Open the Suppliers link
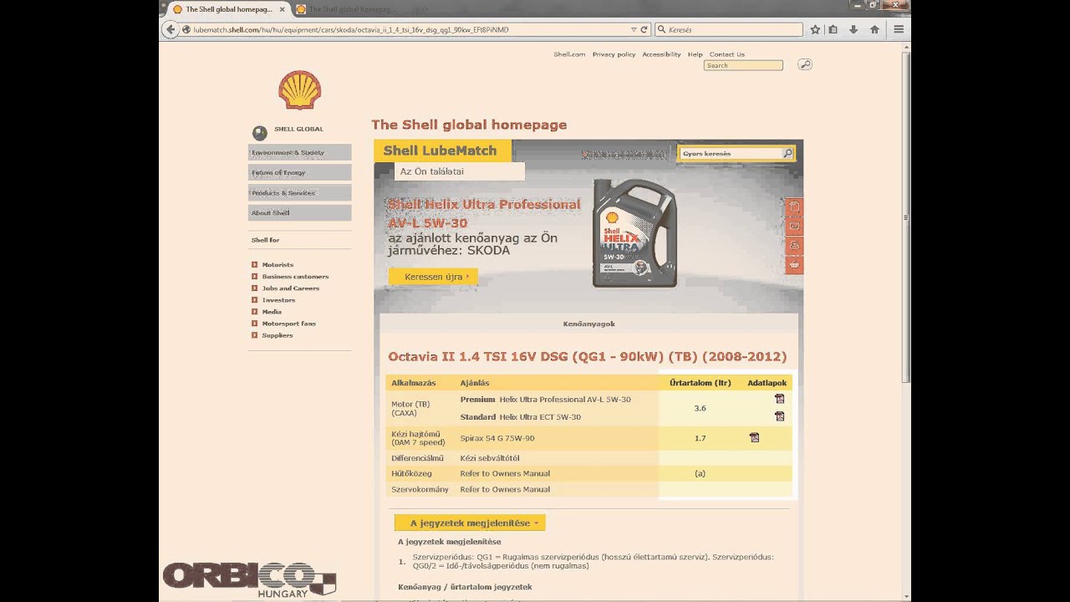The width and height of the screenshot is (1070, 602). [277, 334]
